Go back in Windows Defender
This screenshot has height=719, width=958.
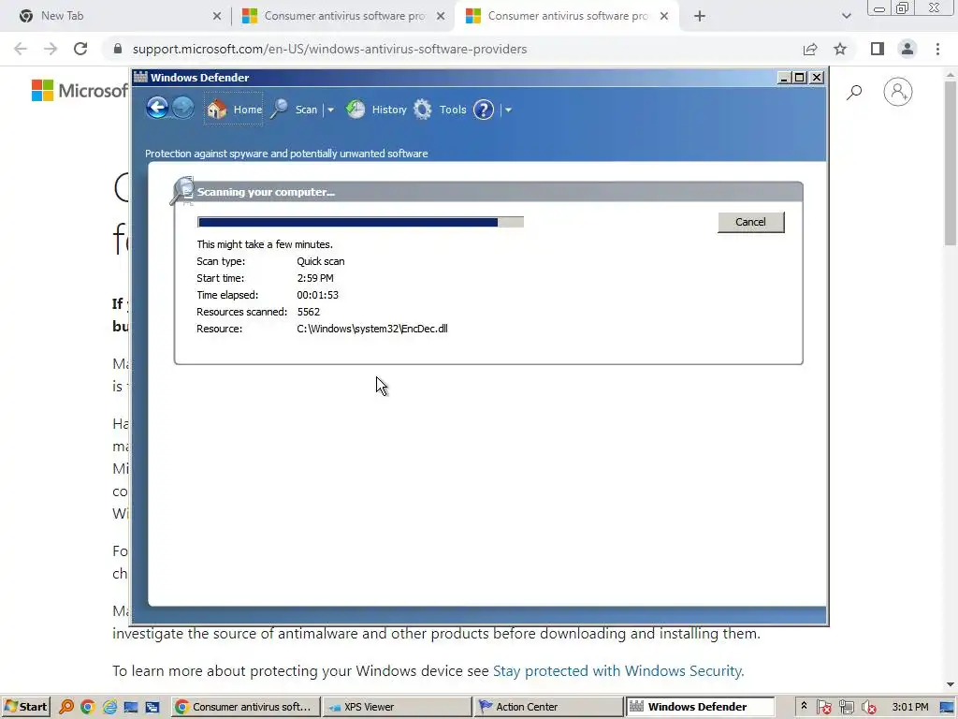coord(157,109)
